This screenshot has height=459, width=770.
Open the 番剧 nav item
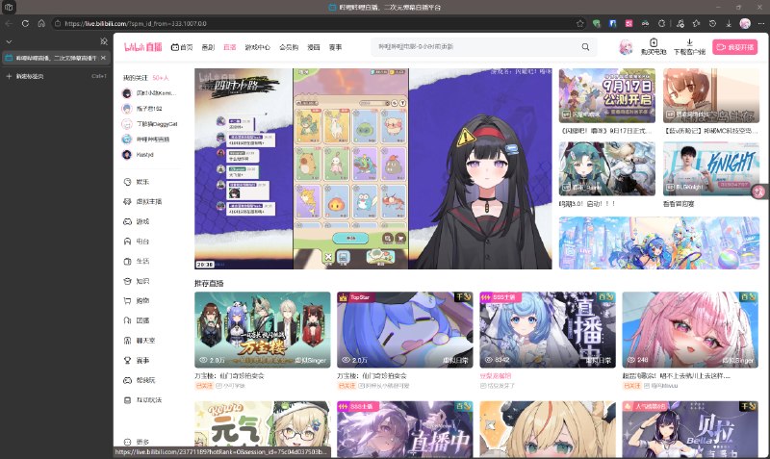(x=208, y=47)
